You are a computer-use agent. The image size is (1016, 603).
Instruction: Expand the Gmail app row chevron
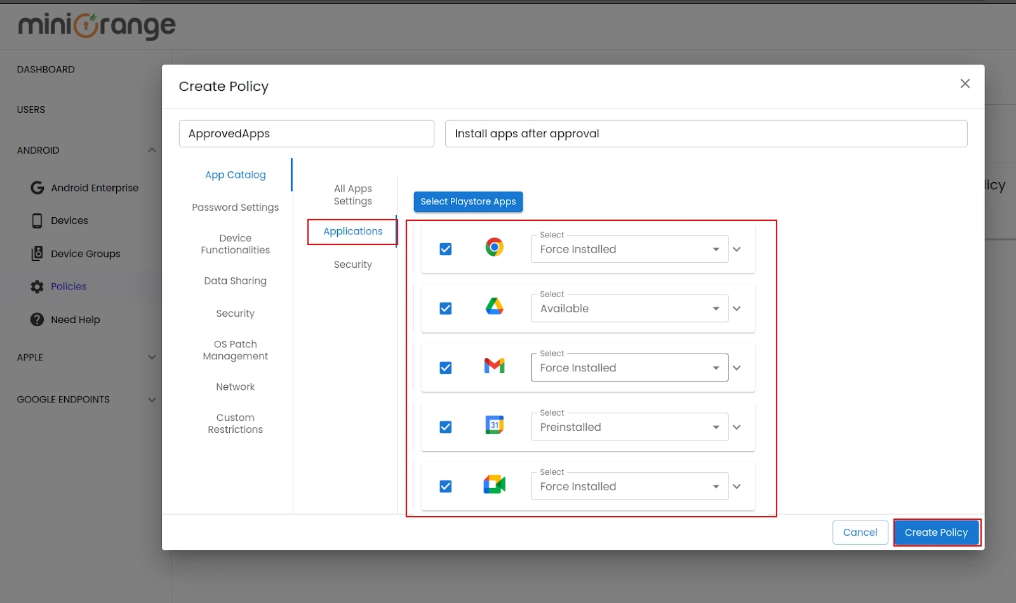737,367
